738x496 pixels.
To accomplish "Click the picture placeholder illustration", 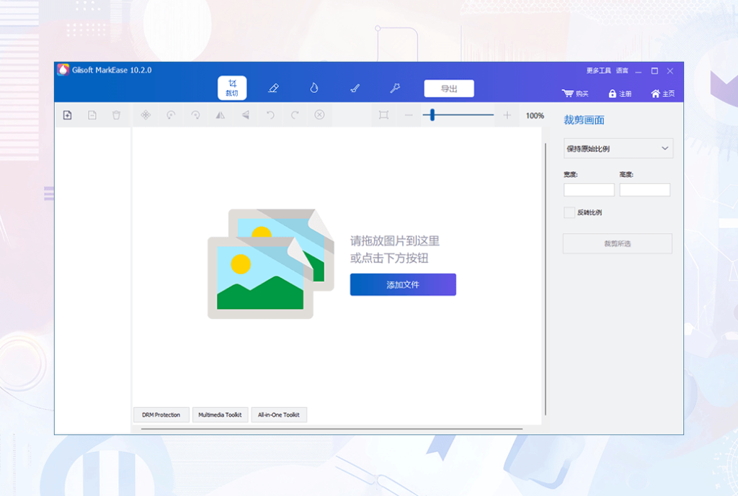I will tap(271, 263).
